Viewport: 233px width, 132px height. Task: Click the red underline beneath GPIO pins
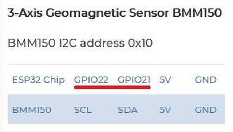coord(112,88)
